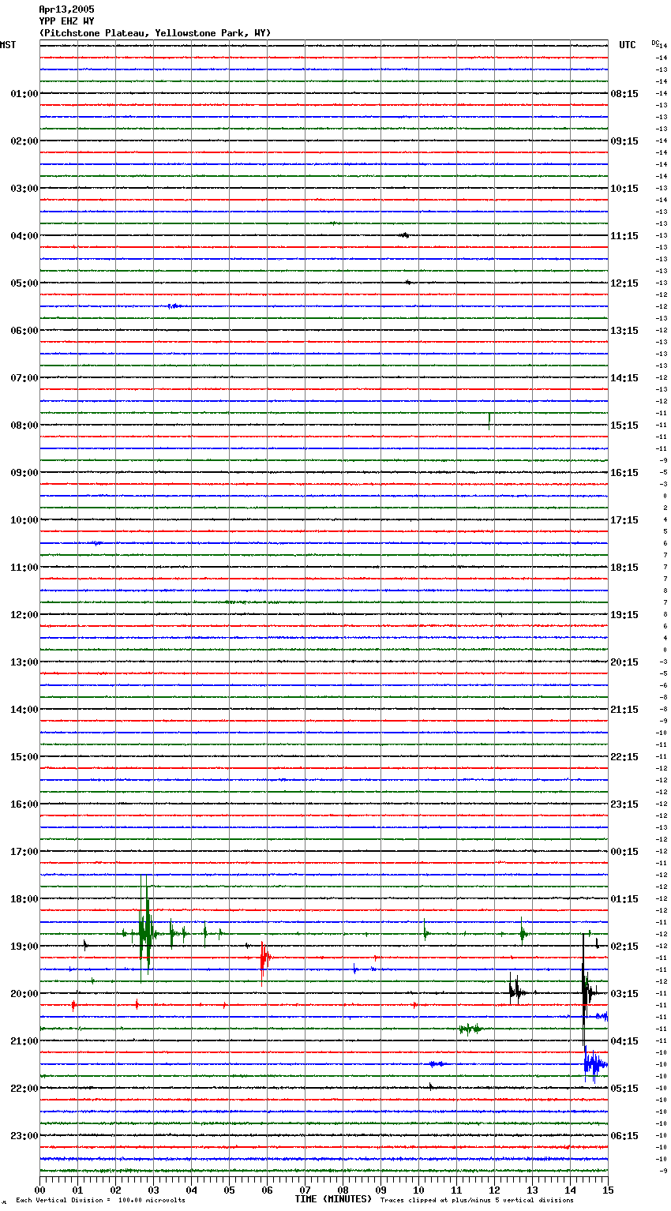Click the UTC time label "22:15"
The height and width of the screenshot is (1211, 671).
[x=624, y=757]
